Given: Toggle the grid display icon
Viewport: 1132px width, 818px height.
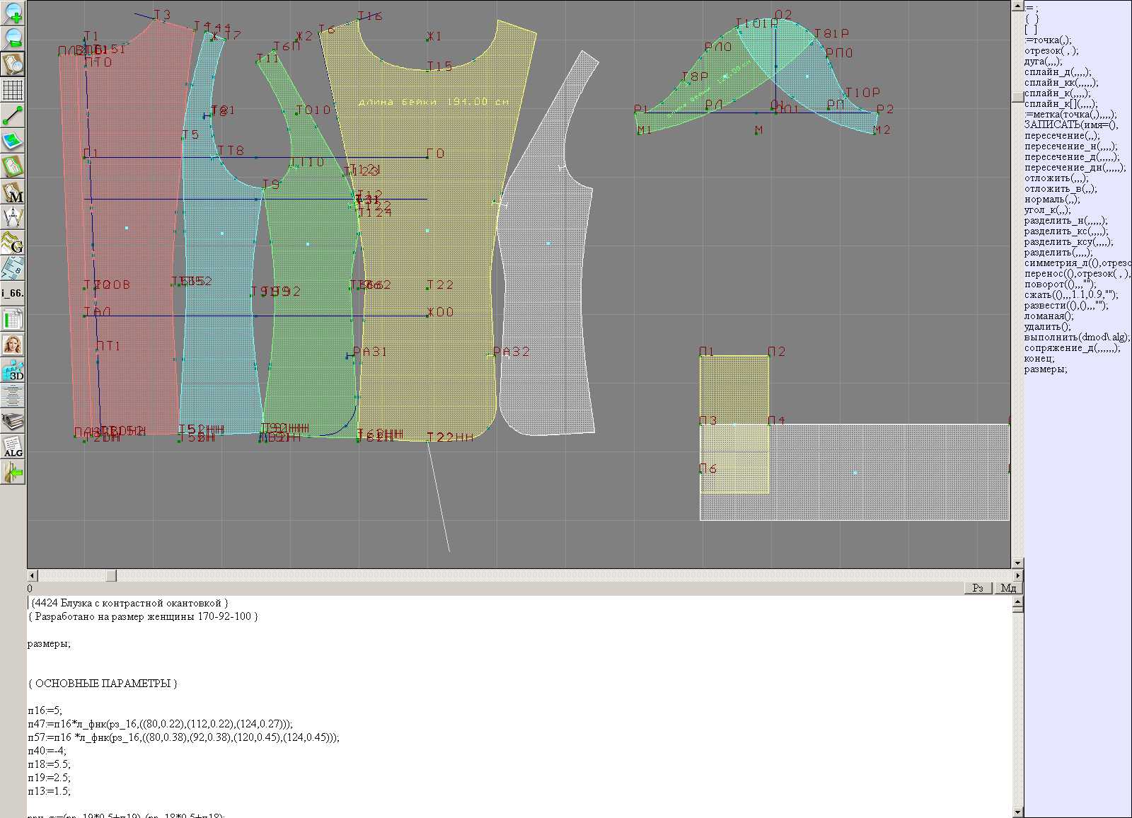Looking at the screenshot, I should pyautogui.click(x=13, y=90).
